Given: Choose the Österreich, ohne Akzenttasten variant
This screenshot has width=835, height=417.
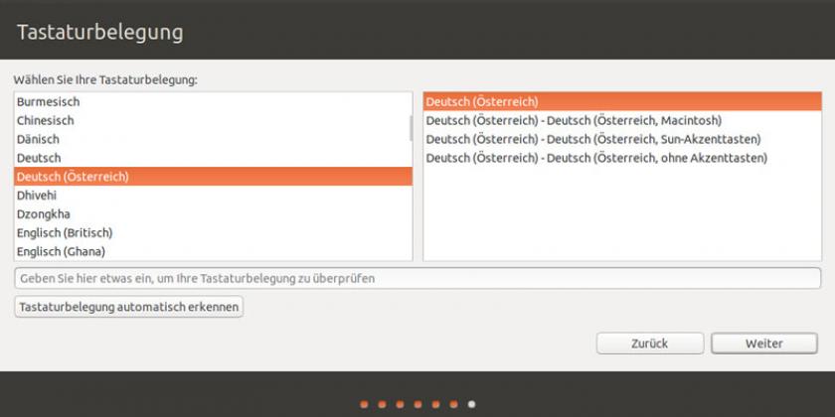Looking at the screenshot, I should [x=596, y=158].
